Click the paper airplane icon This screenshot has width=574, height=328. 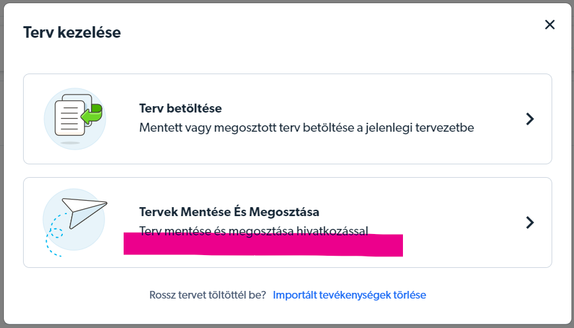pyautogui.click(x=85, y=213)
